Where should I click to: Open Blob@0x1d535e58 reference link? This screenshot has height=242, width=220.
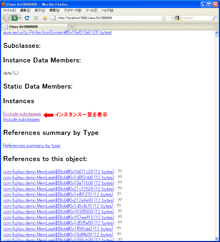[58, 223]
